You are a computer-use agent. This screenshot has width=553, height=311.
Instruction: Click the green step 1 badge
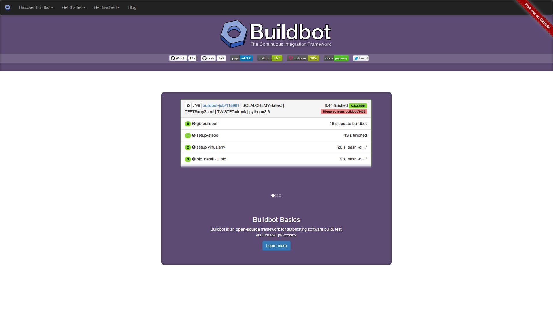[188, 136]
